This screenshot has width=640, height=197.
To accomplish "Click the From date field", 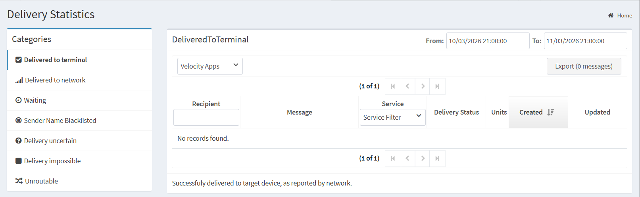I will pyautogui.click(x=488, y=41).
